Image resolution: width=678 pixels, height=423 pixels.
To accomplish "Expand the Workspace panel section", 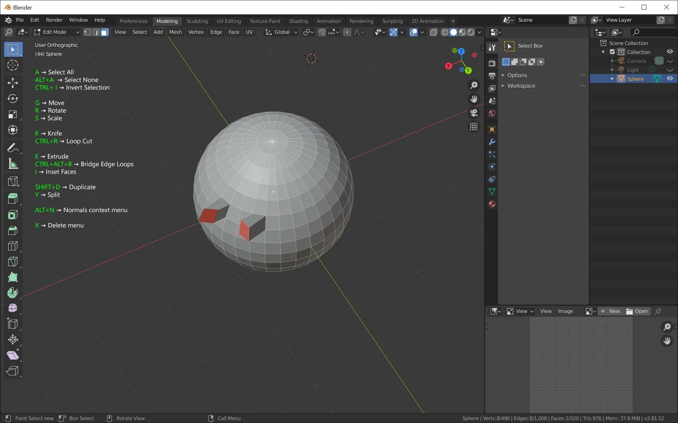I will (x=521, y=85).
